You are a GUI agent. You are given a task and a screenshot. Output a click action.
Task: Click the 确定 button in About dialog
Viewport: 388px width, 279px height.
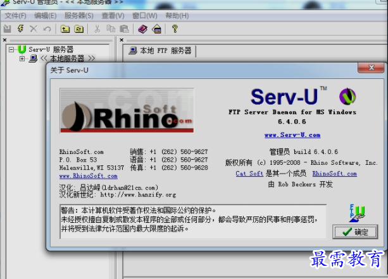point(355,232)
